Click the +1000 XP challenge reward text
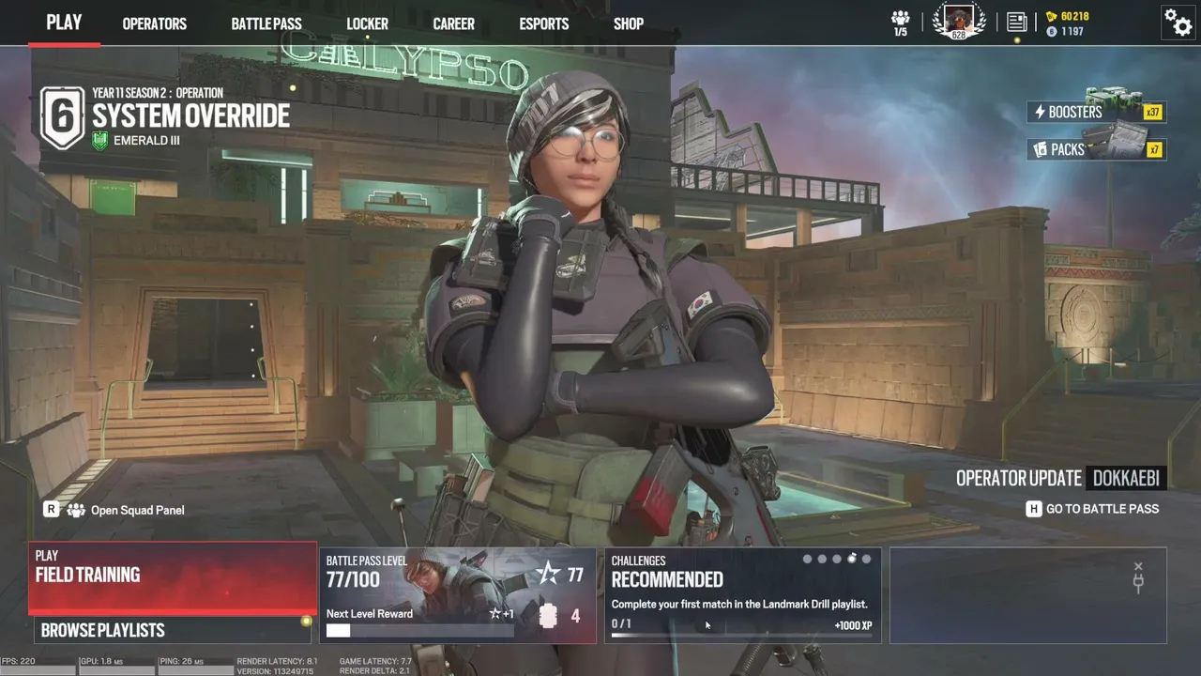Image resolution: width=1201 pixels, height=676 pixels. (x=853, y=625)
